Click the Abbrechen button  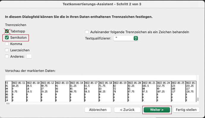tap(98, 110)
